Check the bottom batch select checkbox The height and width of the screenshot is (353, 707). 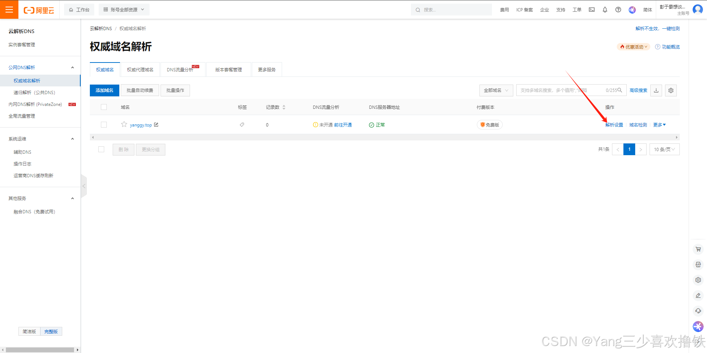[101, 149]
